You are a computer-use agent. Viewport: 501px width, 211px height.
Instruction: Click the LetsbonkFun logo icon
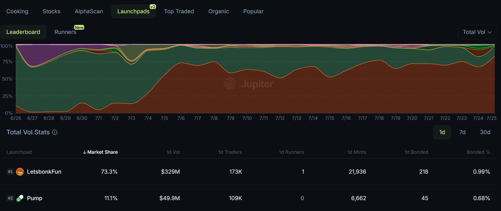click(20, 172)
